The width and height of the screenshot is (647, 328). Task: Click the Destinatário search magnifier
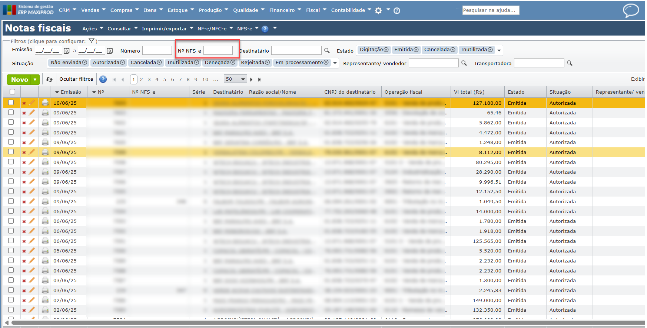(327, 50)
